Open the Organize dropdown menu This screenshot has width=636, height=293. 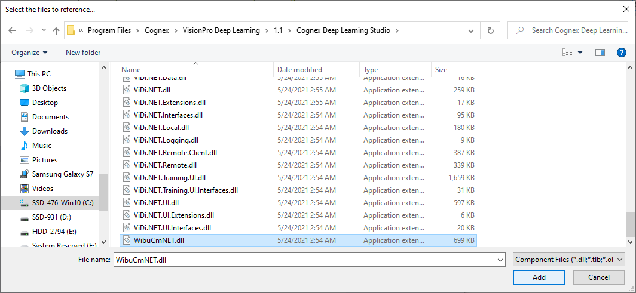[29, 53]
